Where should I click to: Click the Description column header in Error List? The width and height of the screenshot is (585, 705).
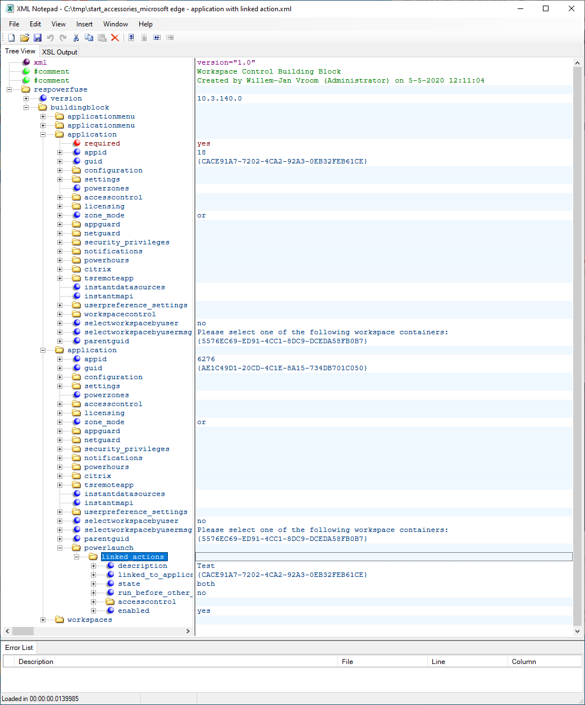[x=36, y=662]
